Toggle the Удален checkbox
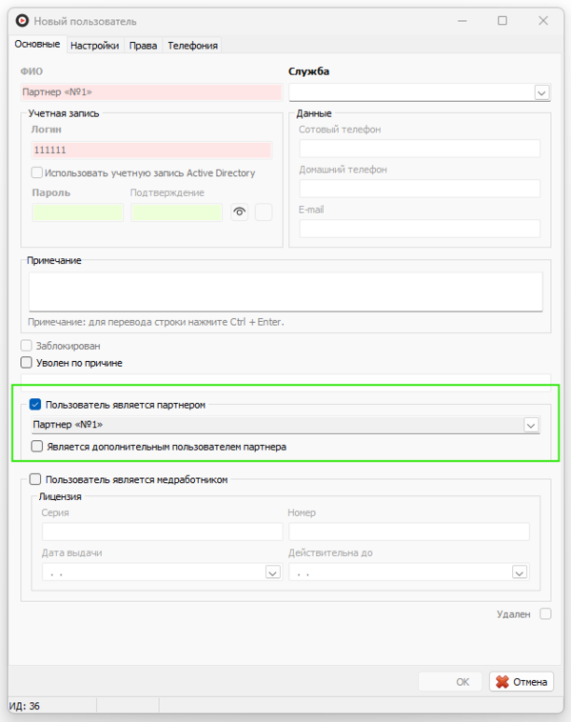This screenshot has width=571, height=722. tap(545, 613)
